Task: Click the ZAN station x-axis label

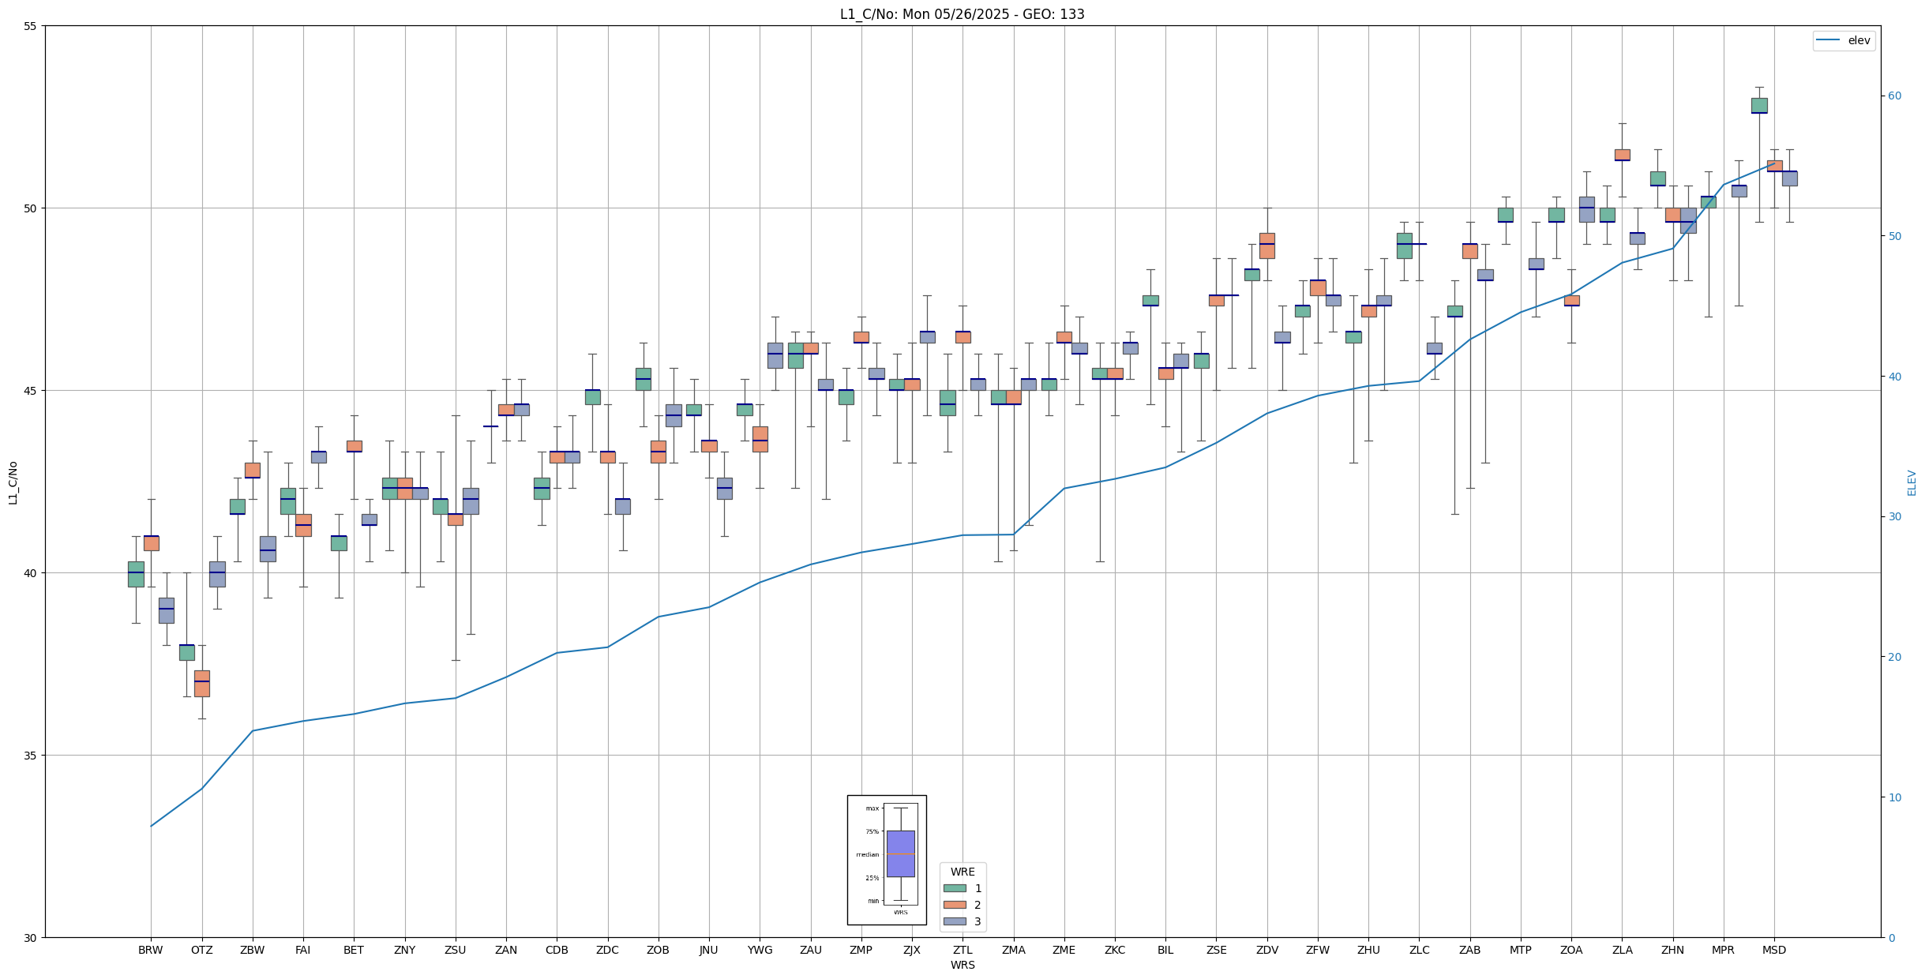Action: click(x=505, y=950)
